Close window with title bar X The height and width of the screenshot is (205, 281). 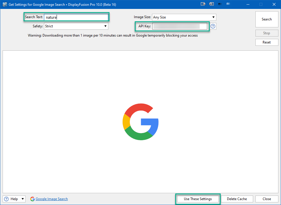coord(274,4)
